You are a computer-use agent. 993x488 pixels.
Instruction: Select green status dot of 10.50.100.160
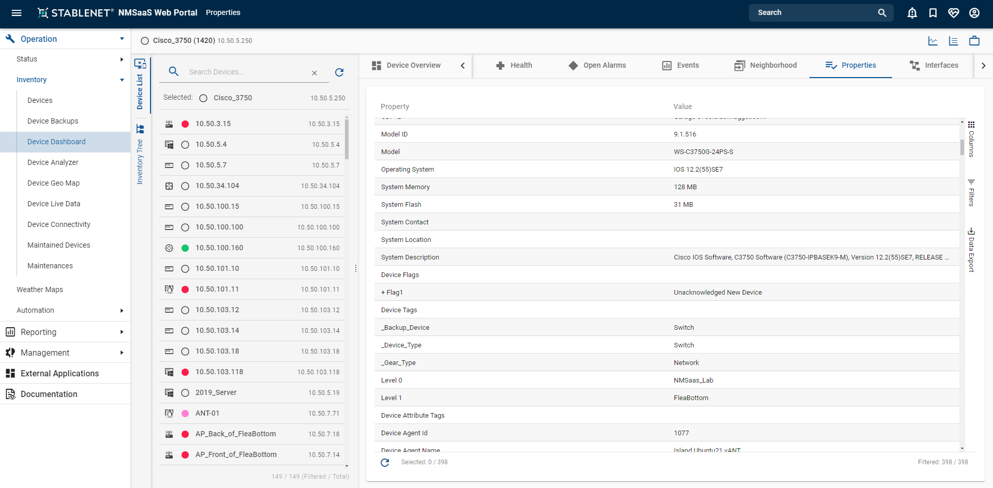[185, 248]
